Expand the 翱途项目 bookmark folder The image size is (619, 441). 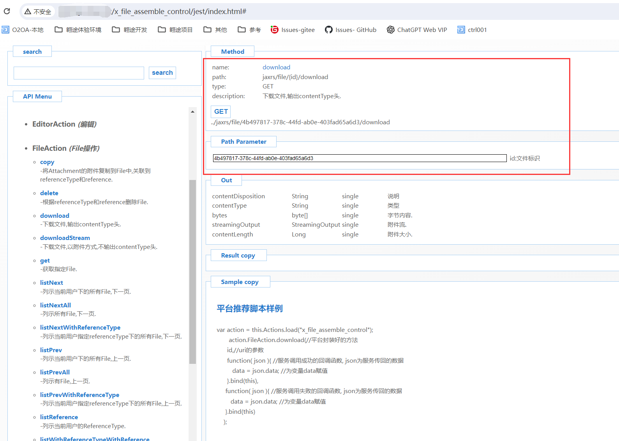[x=175, y=30]
